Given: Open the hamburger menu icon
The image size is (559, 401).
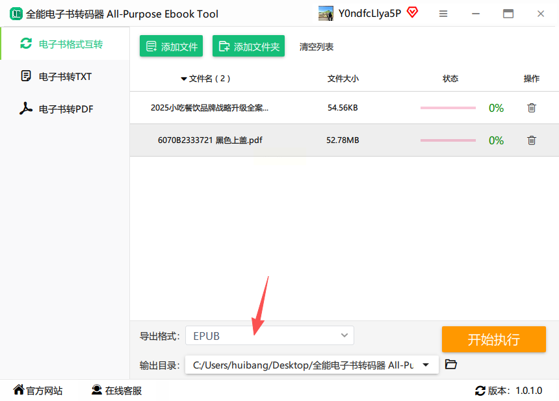Looking at the screenshot, I should (443, 14).
